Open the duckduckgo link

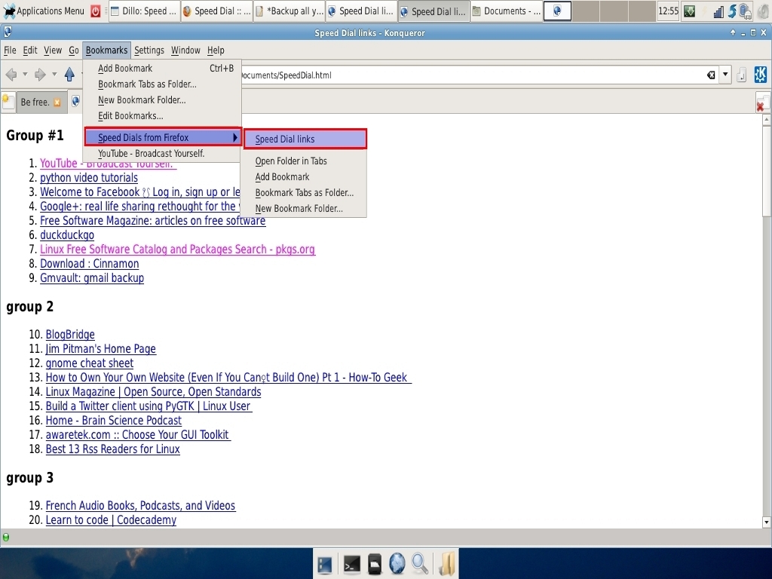pyautogui.click(x=67, y=235)
